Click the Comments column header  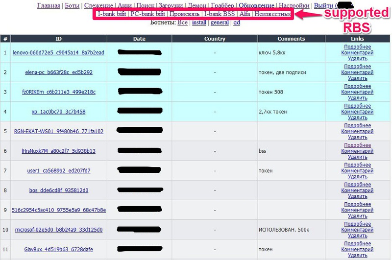[291, 39]
